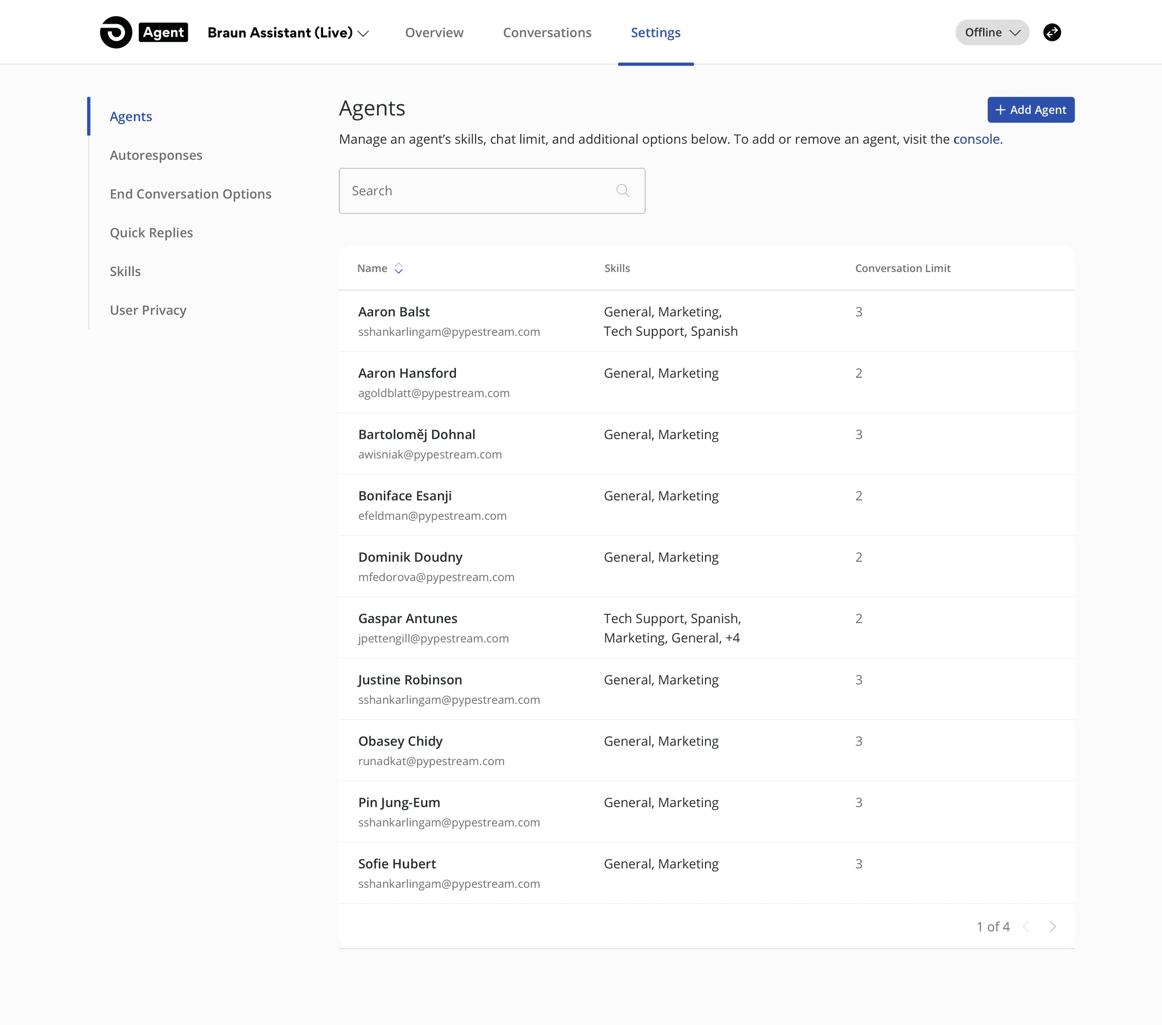The image size is (1162, 1025).
Task: Switch to the Overview tab
Action: (434, 33)
